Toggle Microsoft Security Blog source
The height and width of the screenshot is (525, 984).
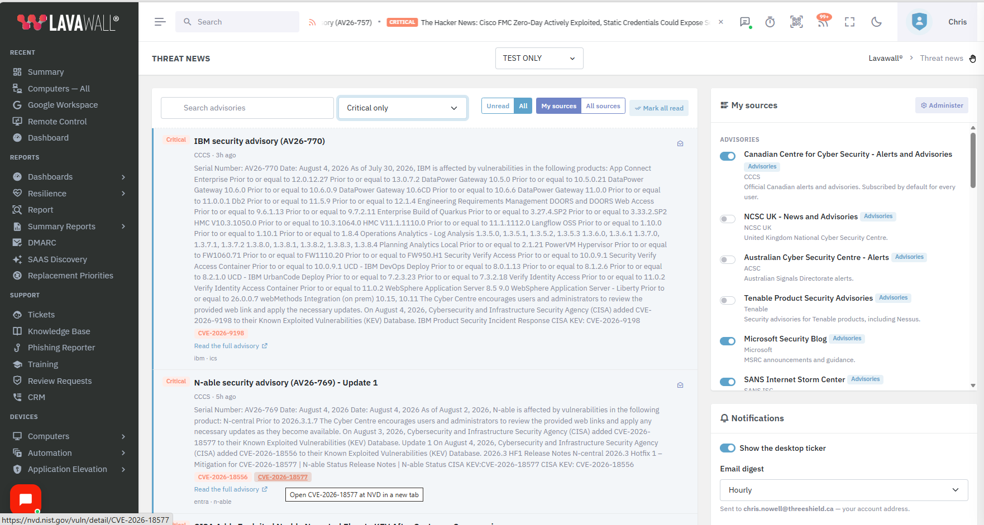728,341
